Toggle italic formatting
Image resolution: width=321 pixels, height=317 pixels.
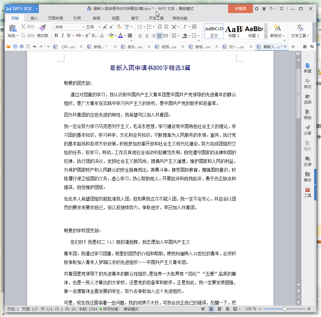click(63, 35)
